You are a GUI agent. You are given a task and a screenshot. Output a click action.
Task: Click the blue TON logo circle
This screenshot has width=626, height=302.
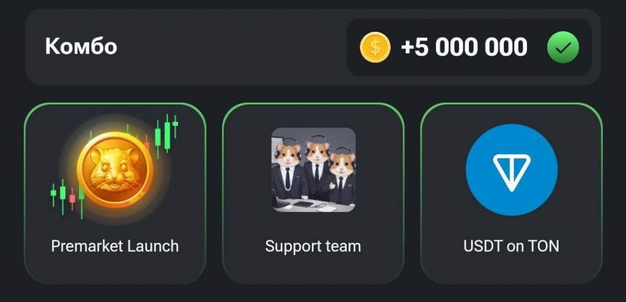click(512, 170)
